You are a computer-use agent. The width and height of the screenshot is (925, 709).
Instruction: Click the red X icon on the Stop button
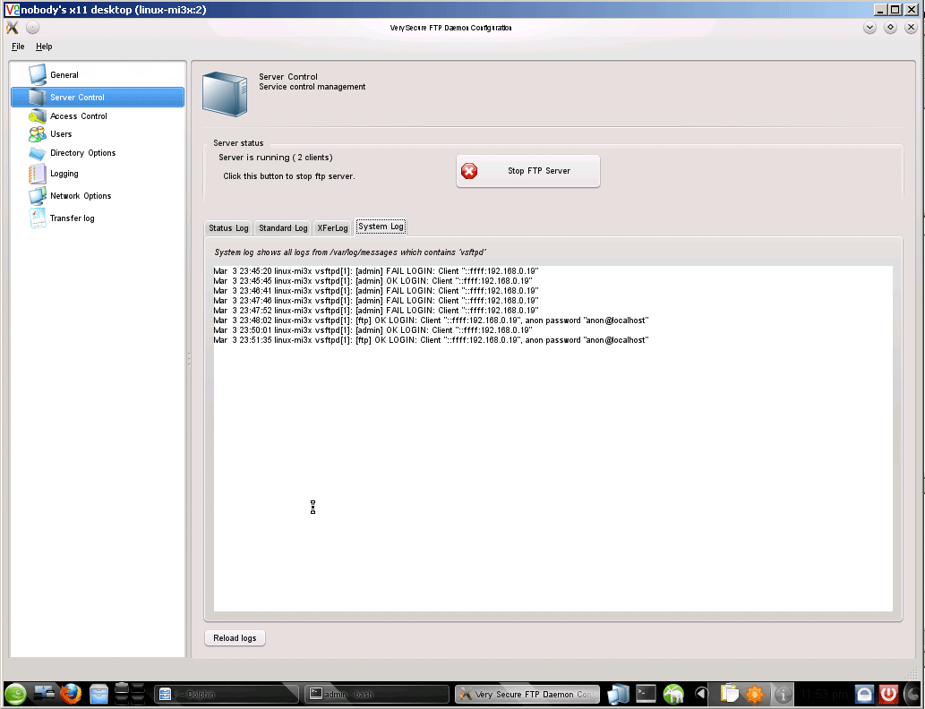click(469, 171)
